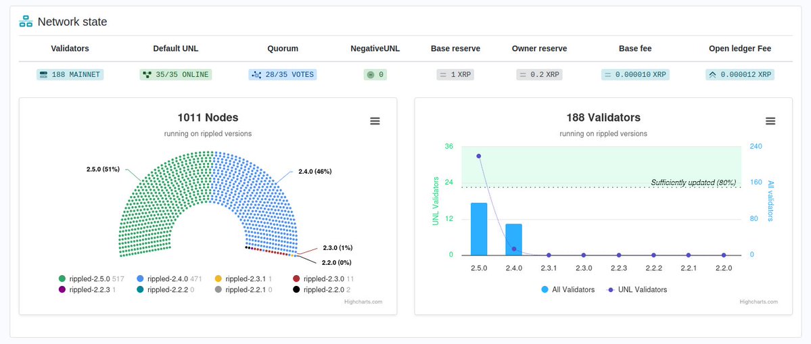Open Highcharts.com link under Nodes chart
The image size is (811, 344).
pos(363,301)
